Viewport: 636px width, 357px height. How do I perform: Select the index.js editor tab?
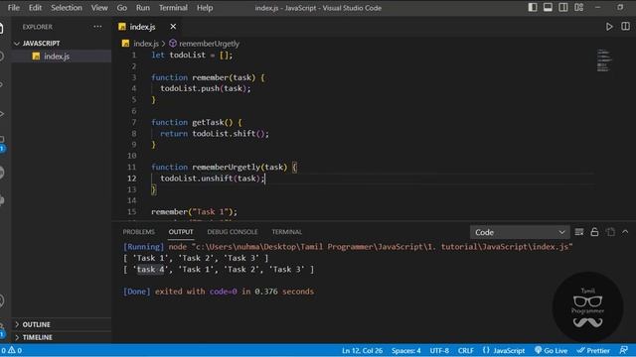pyautogui.click(x=142, y=27)
